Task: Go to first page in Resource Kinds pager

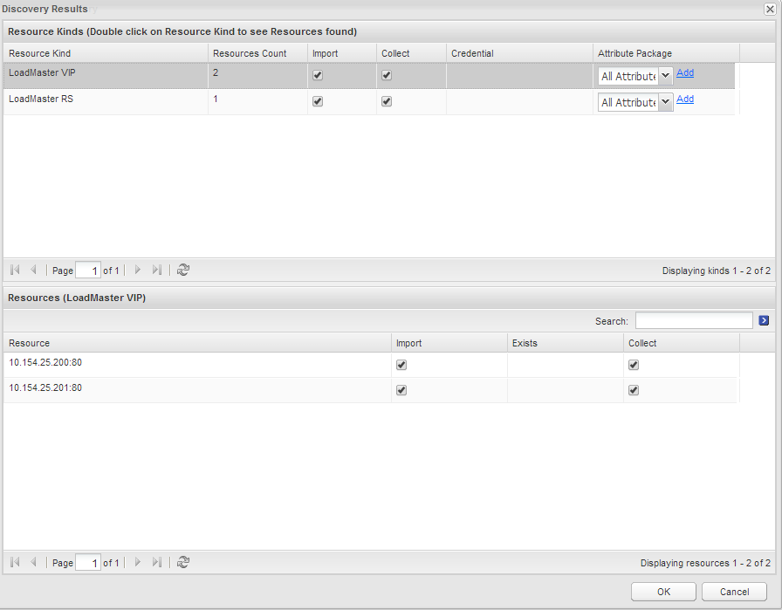Action: click(x=15, y=270)
